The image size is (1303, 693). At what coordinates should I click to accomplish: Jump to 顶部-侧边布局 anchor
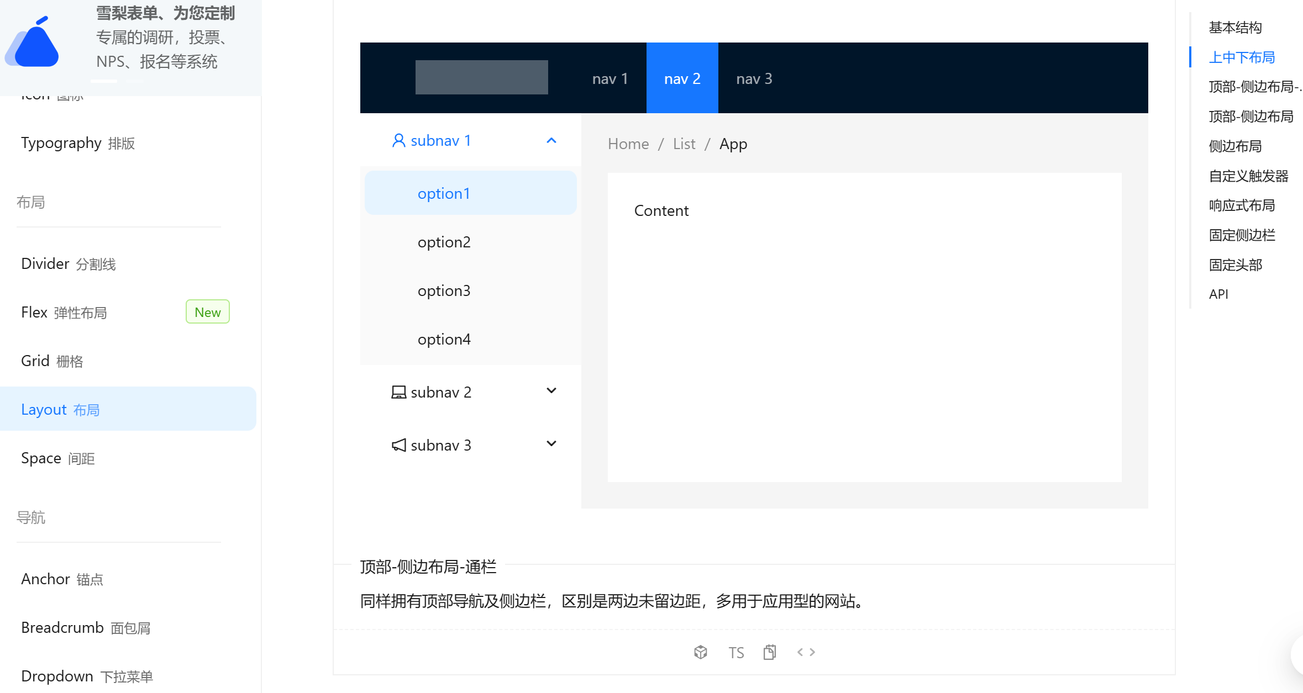click(1252, 117)
